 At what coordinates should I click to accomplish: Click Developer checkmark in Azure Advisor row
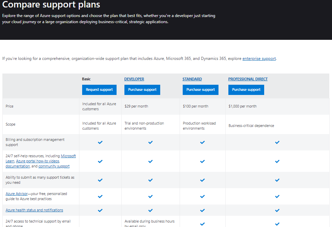tap(151, 197)
